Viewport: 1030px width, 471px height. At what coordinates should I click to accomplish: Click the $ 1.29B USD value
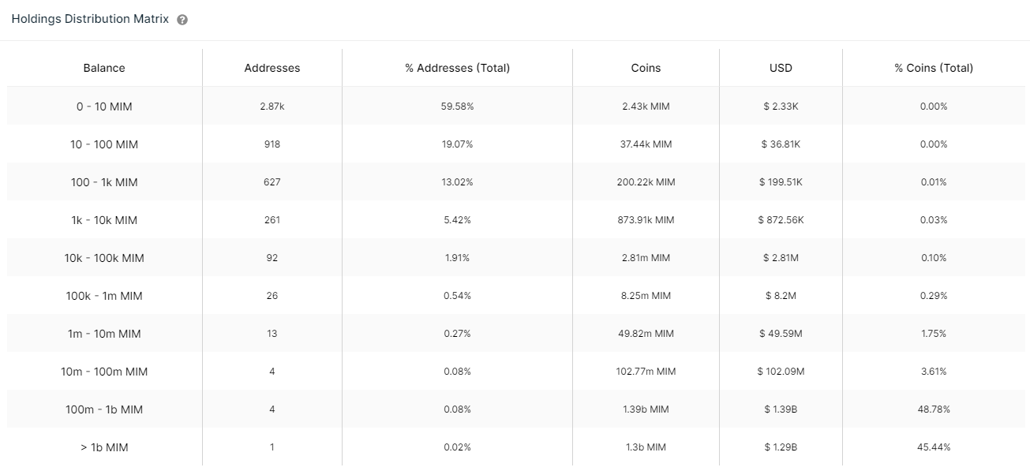781,447
